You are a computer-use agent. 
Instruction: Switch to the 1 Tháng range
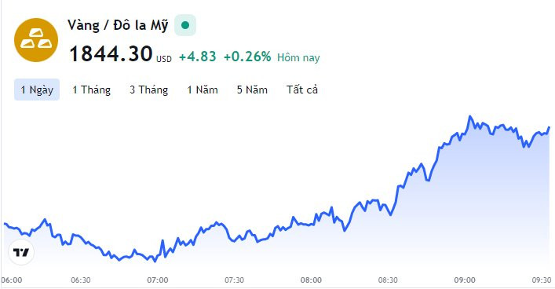click(91, 90)
